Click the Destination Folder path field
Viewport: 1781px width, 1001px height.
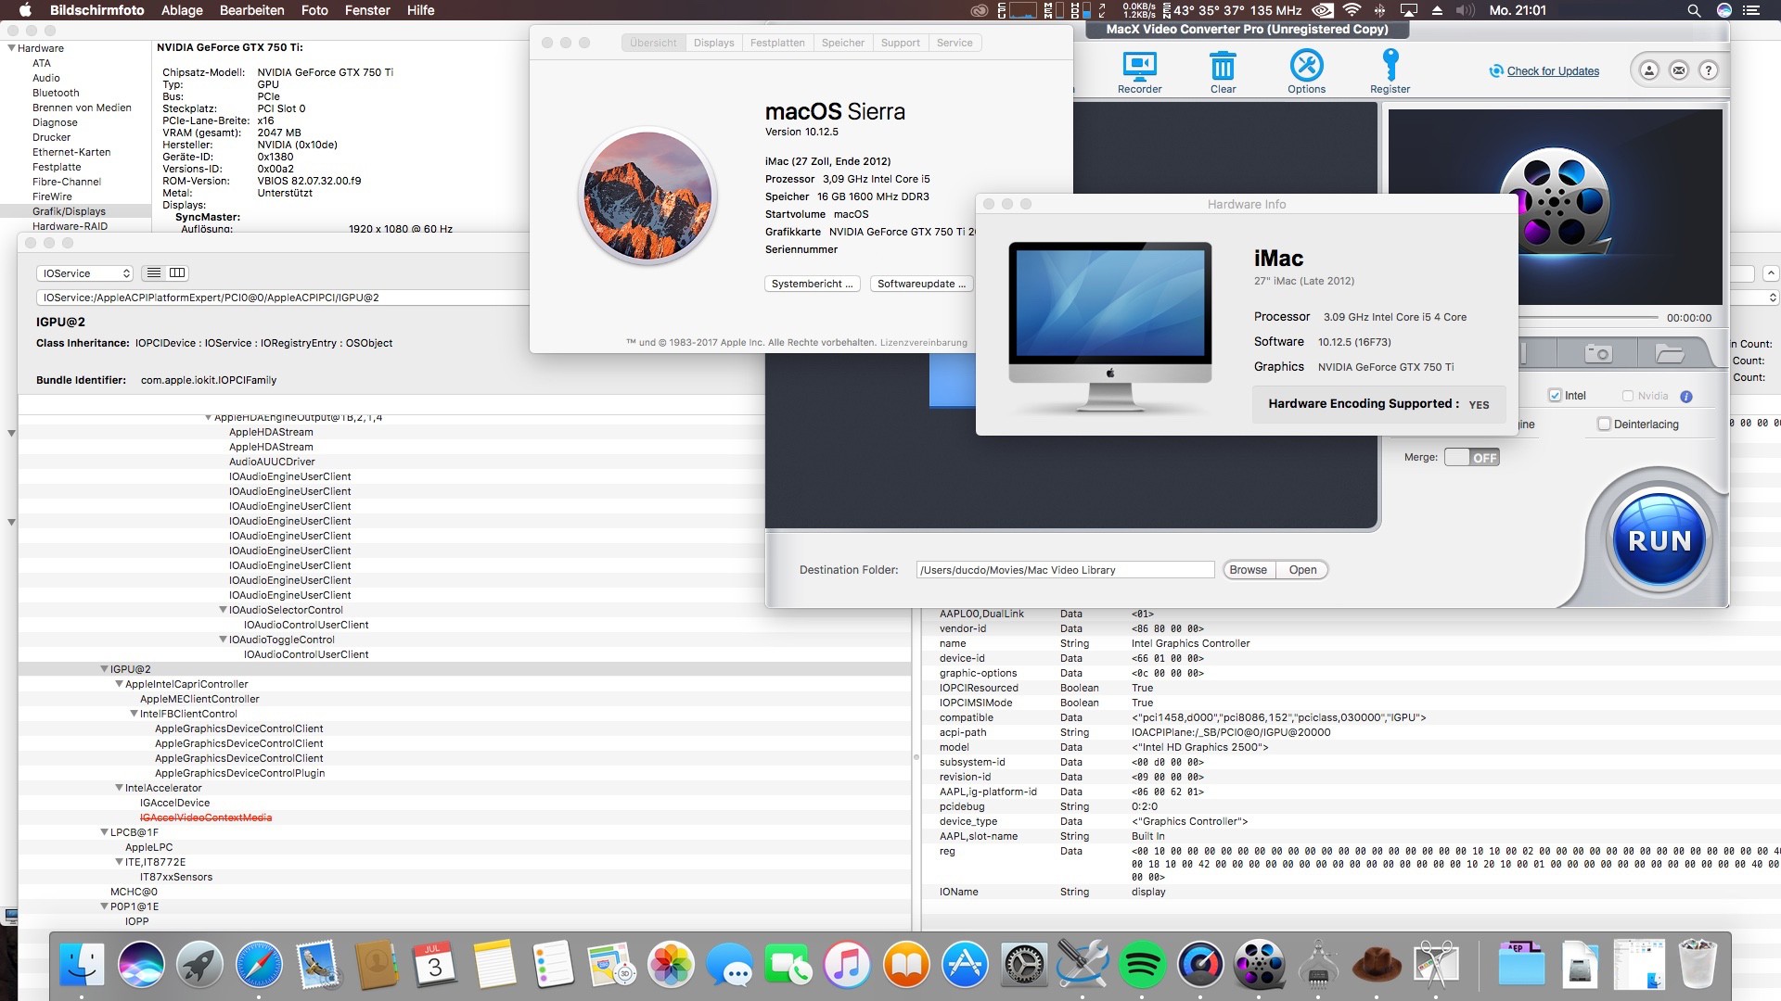[1064, 570]
